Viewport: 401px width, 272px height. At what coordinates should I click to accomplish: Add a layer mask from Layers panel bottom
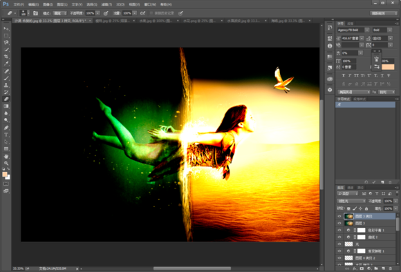click(x=362, y=269)
